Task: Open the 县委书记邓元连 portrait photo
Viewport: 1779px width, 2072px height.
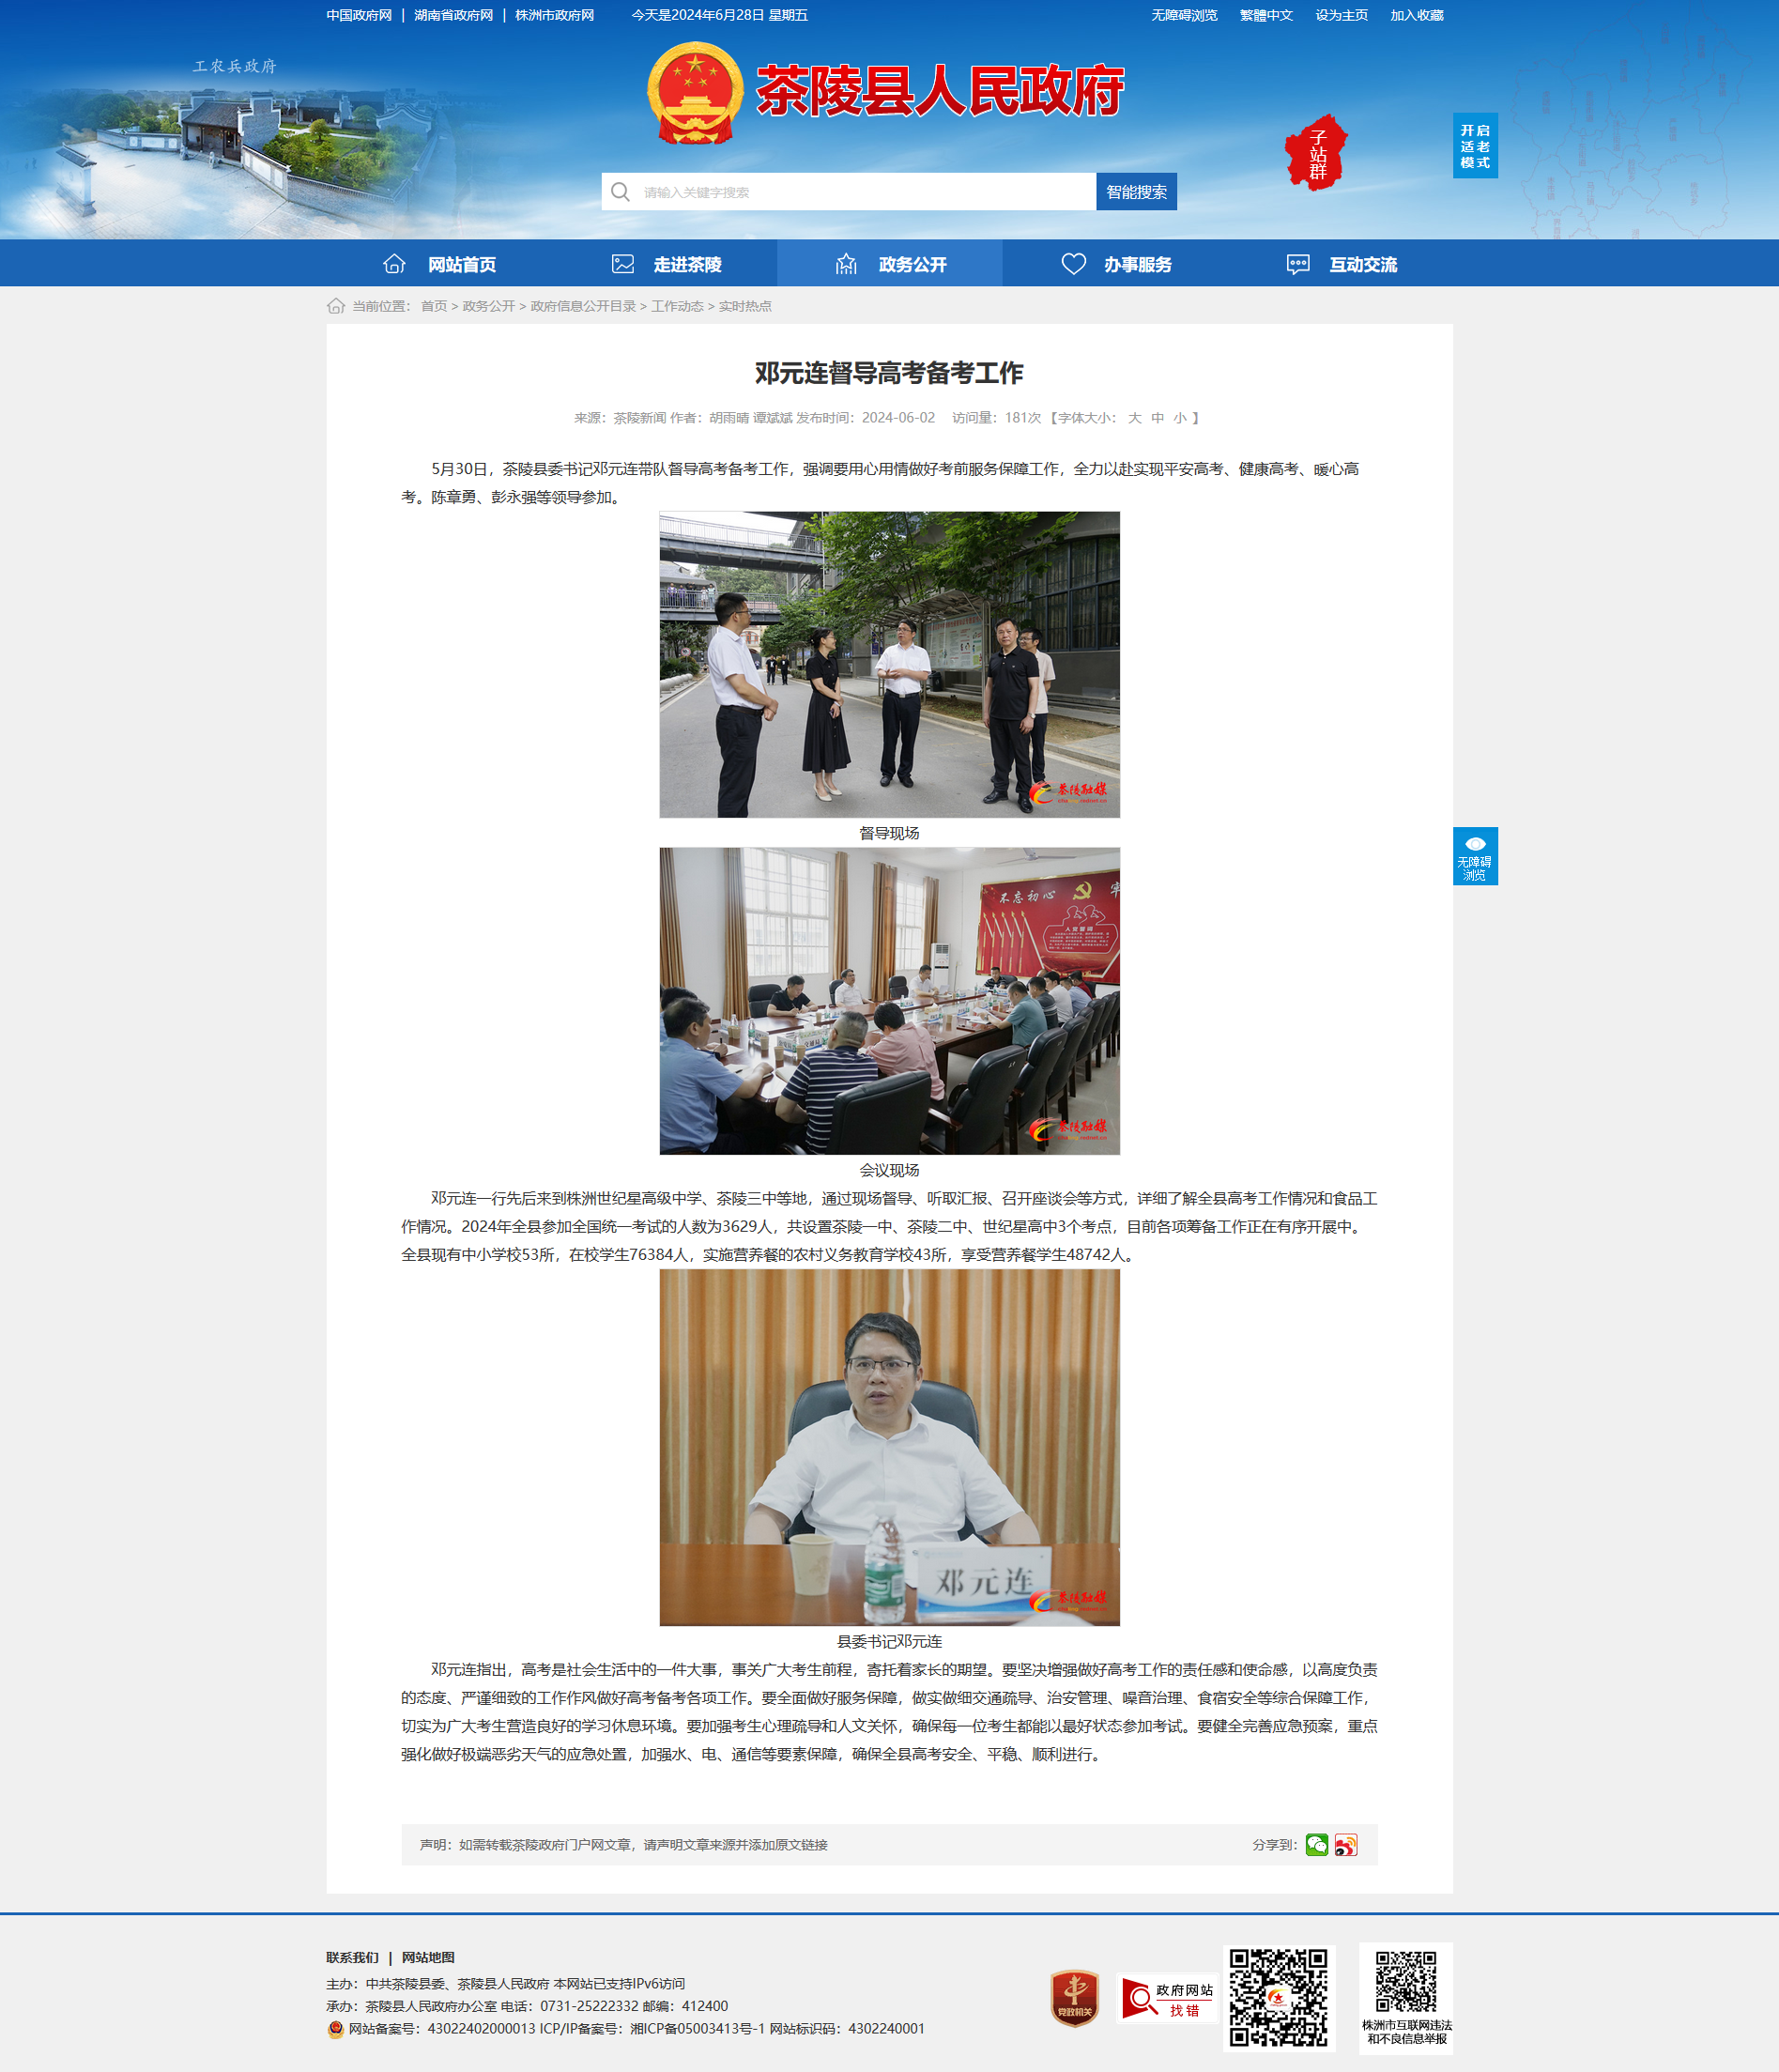Action: (x=889, y=1447)
